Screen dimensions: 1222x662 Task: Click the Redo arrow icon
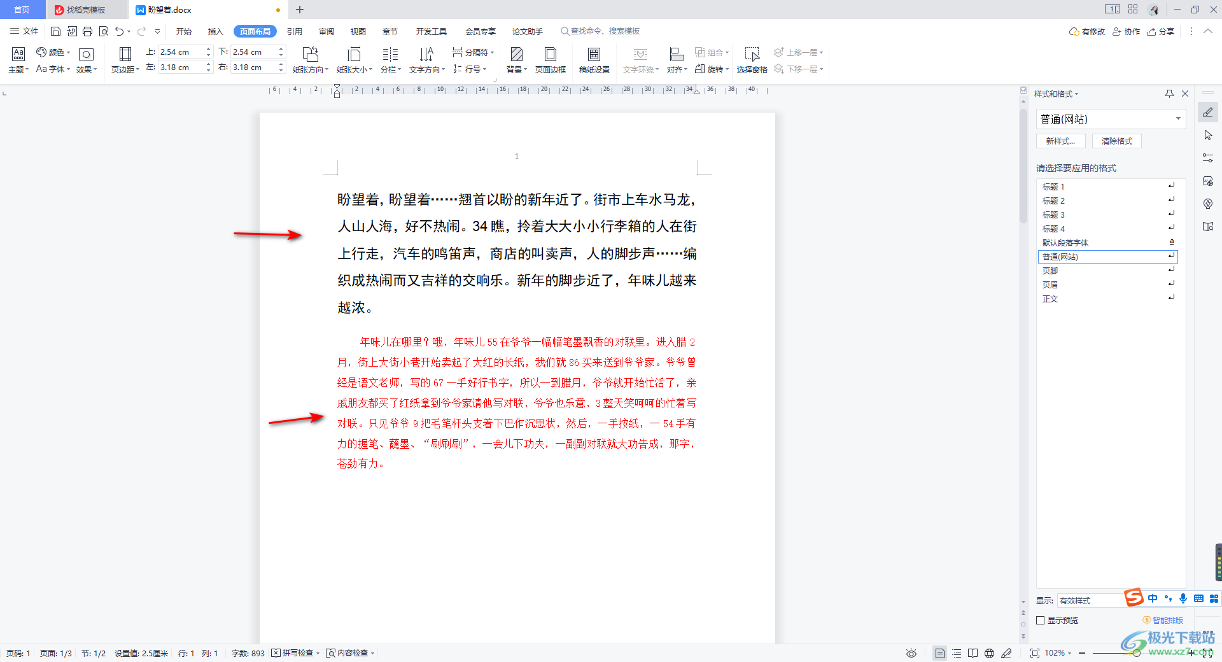tap(141, 31)
